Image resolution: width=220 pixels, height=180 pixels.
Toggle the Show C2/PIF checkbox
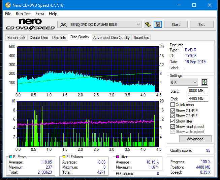coord(172,116)
